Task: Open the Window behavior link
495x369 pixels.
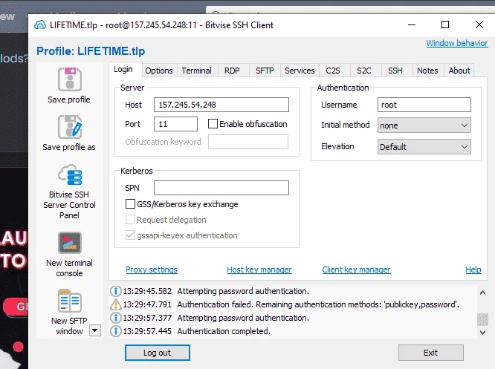Action: (x=457, y=43)
